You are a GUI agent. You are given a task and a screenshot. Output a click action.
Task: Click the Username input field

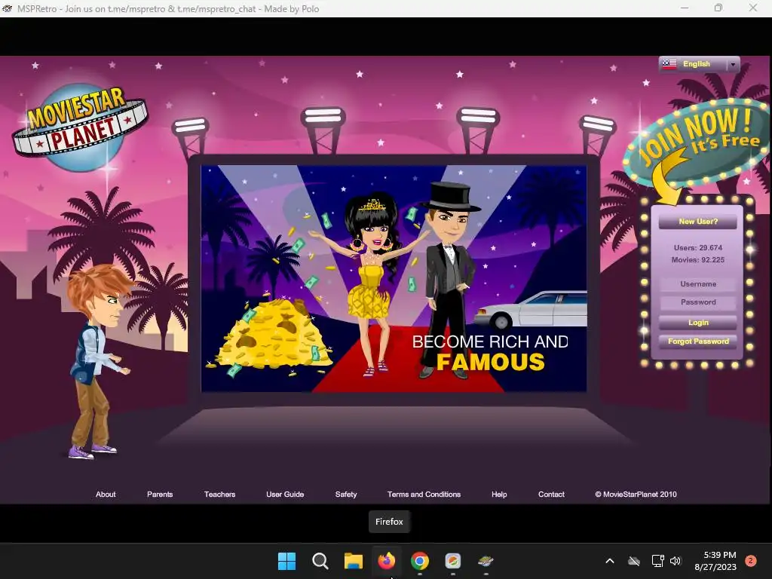point(697,284)
